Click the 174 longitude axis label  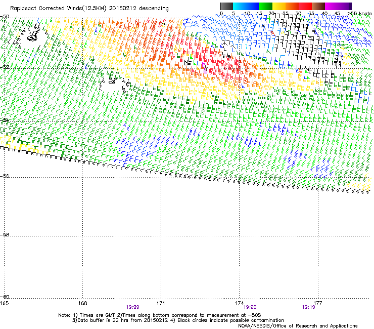pos(239,303)
